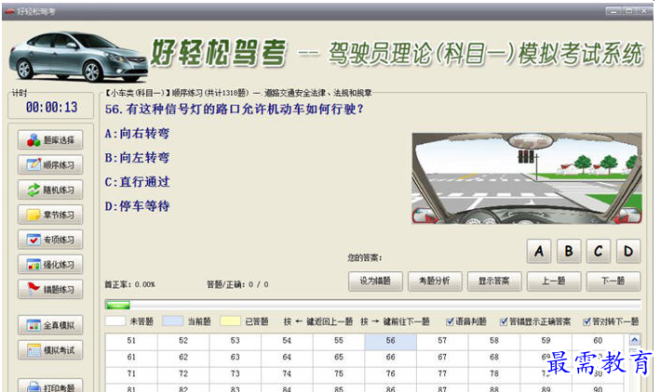This screenshot has width=660, height=392.
Task: Toggle 答错显示正确答案 checkbox
Action: (505, 321)
